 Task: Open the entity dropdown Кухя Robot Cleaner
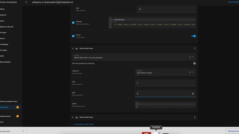tap(193, 72)
